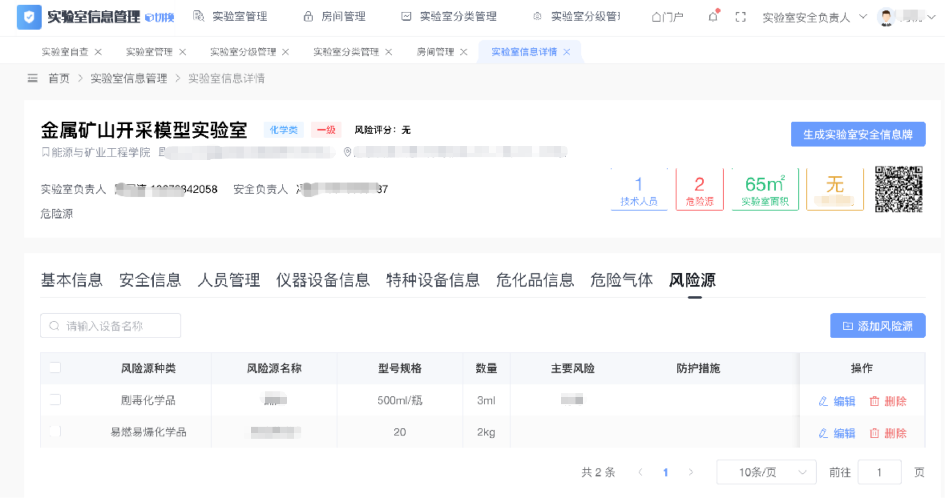The height and width of the screenshot is (498, 945).
Task: Open the 10条/页 page size dropdown
Action: [766, 472]
